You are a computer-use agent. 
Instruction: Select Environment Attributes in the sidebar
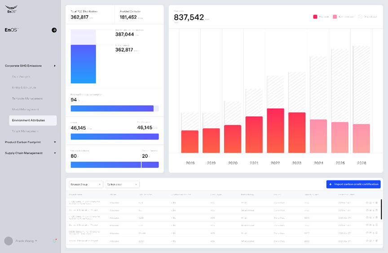point(33,120)
